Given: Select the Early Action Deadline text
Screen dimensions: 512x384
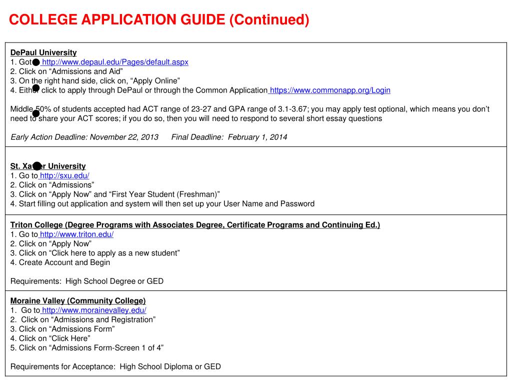Looking at the screenshot, I should click(x=84, y=137).
